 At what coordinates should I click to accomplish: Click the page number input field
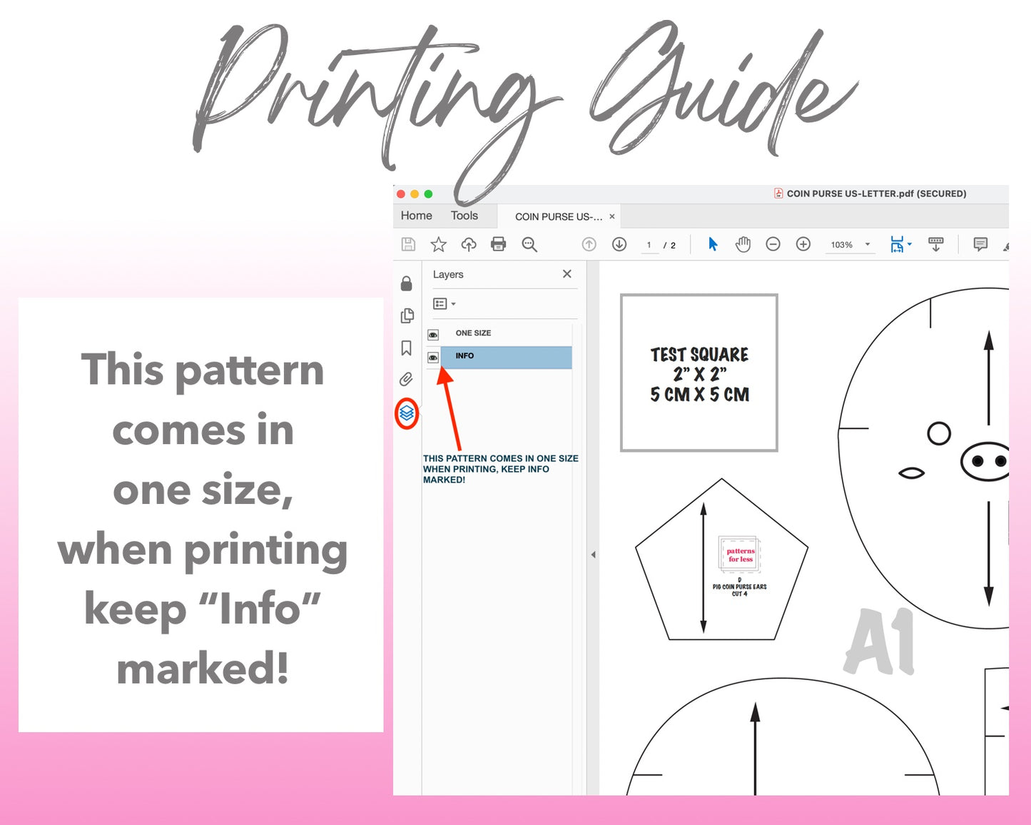649,244
